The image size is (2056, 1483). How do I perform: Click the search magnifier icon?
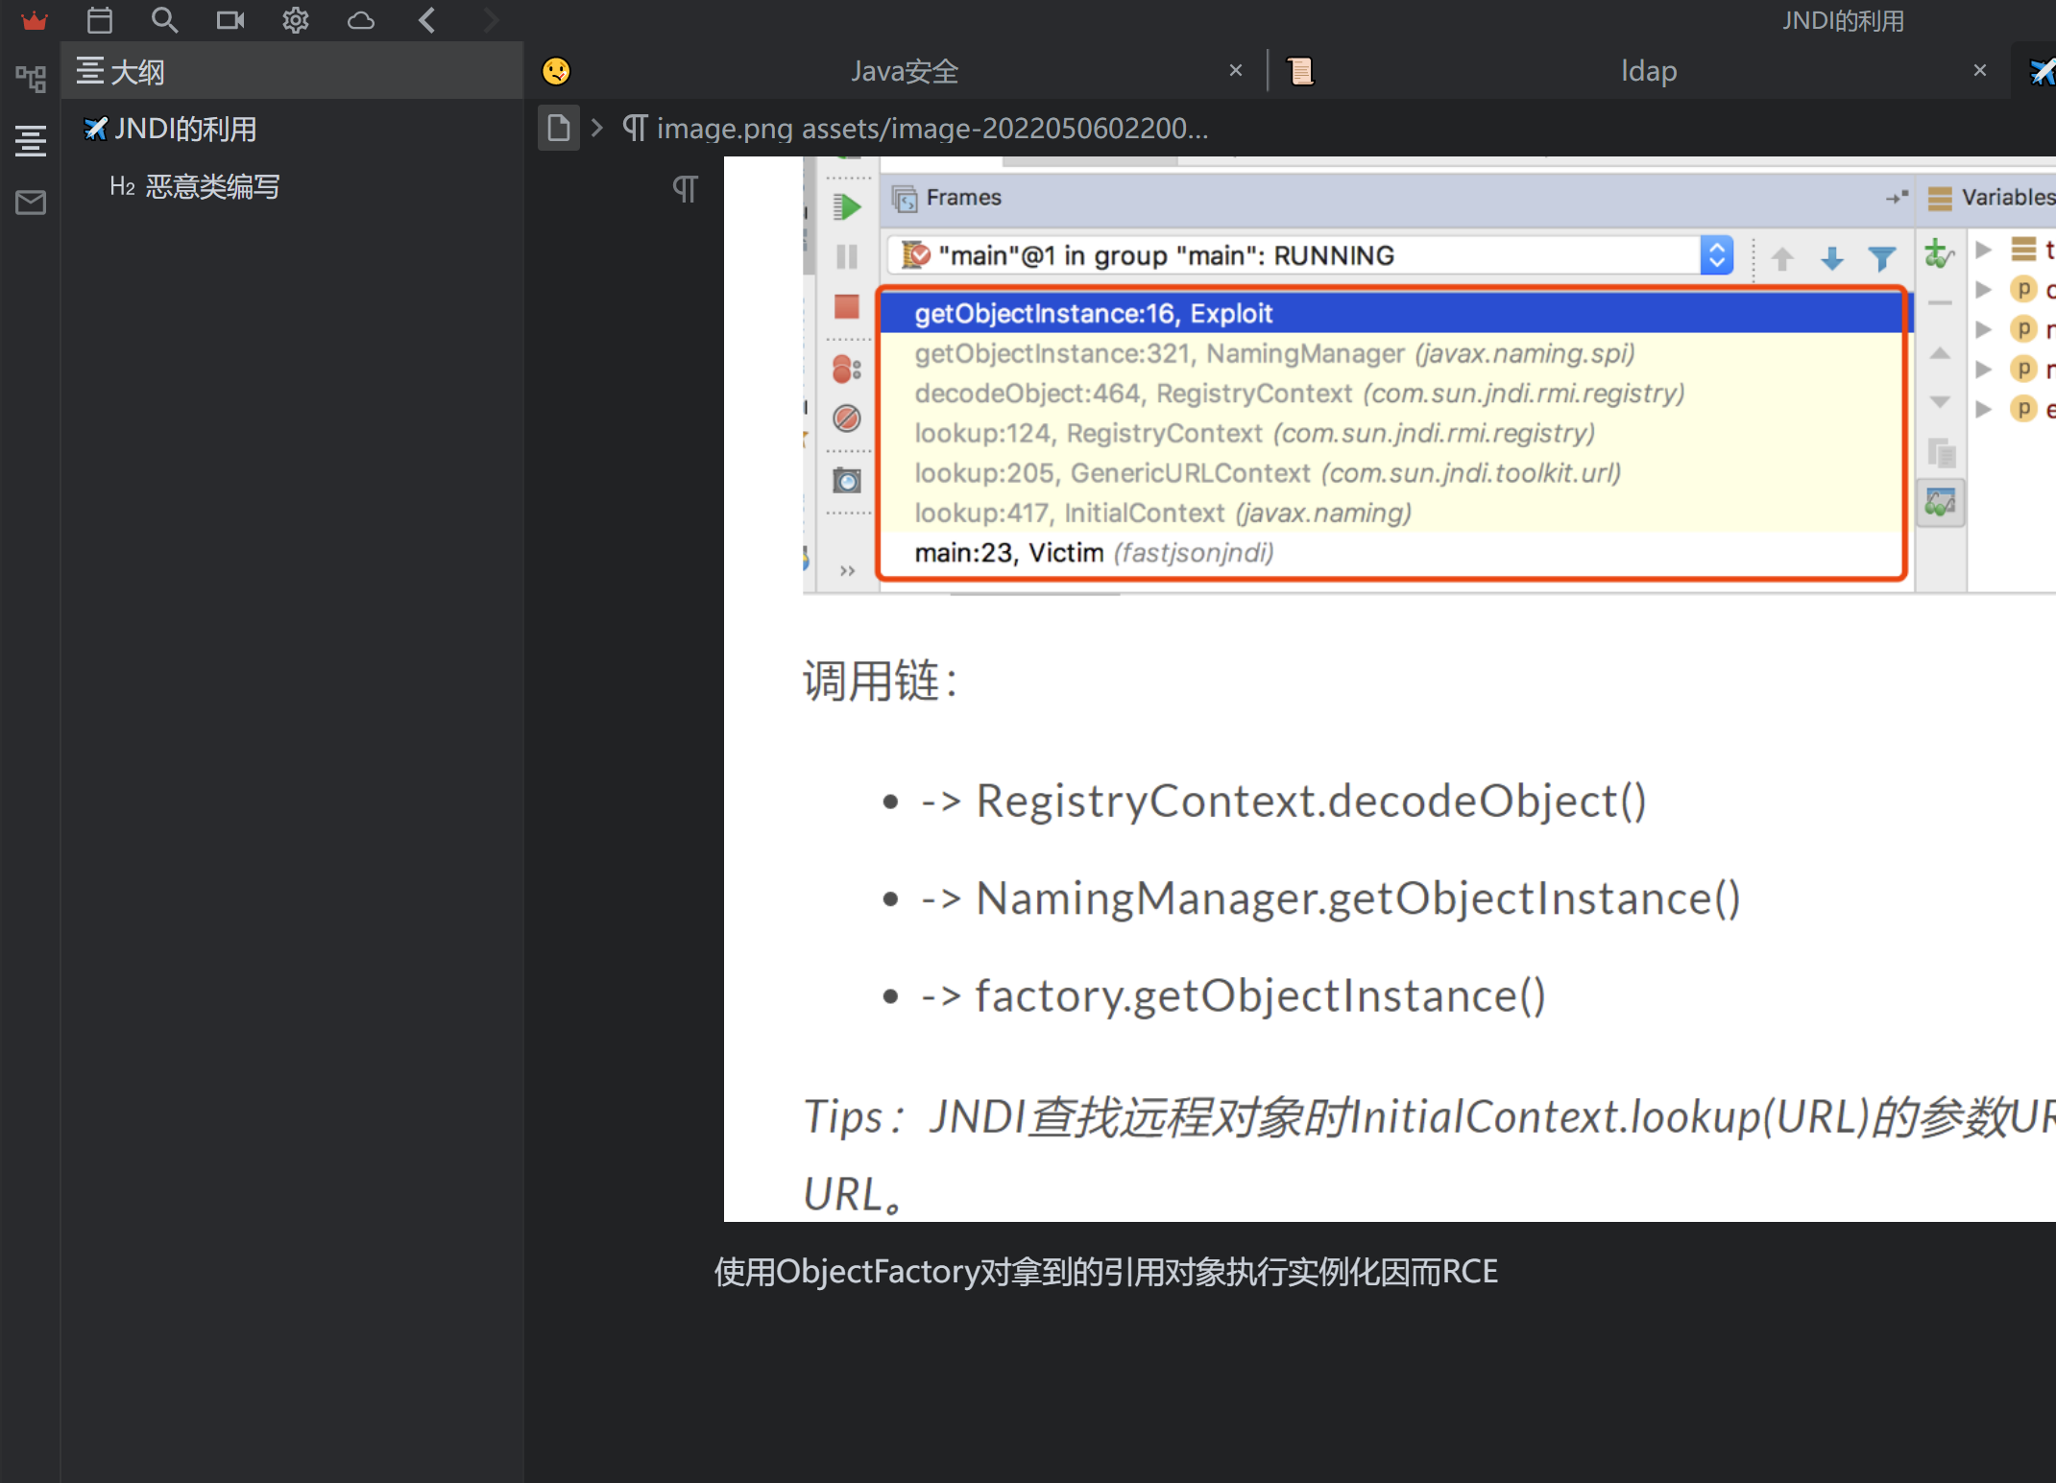coord(164,20)
